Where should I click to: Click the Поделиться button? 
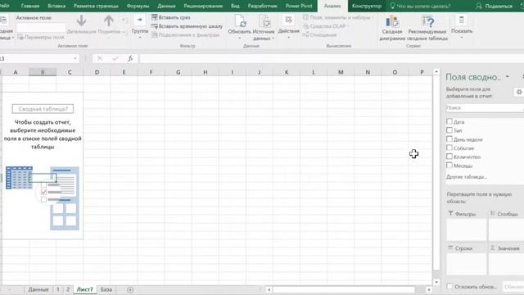pos(495,6)
